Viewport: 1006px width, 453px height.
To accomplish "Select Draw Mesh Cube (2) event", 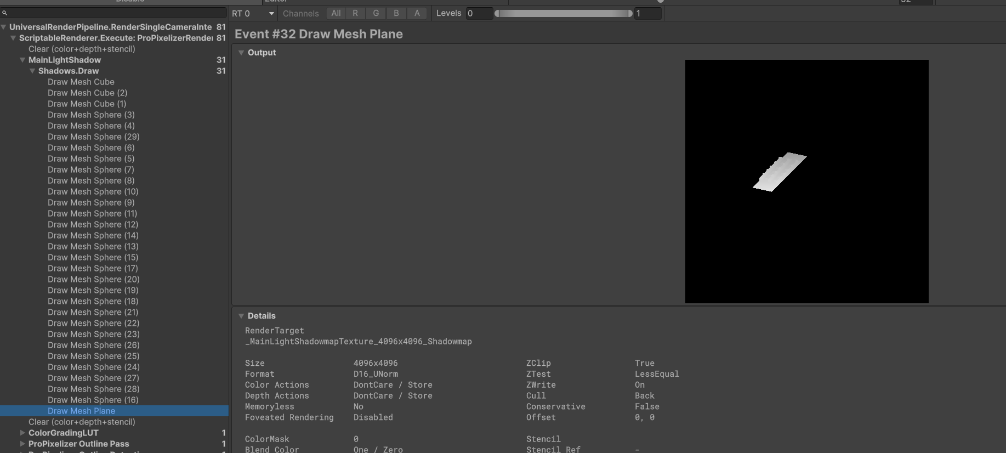I will pyautogui.click(x=87, y=93).
